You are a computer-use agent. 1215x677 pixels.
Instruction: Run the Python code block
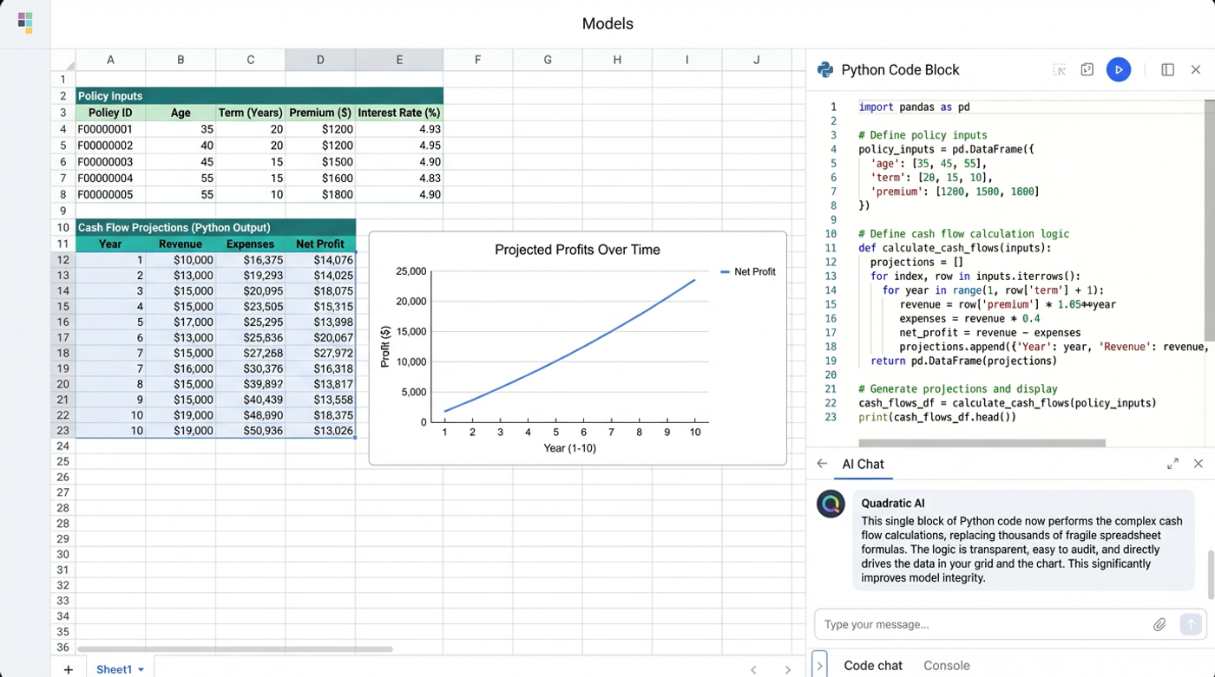pyautogui.click(x=1119, y=69)
